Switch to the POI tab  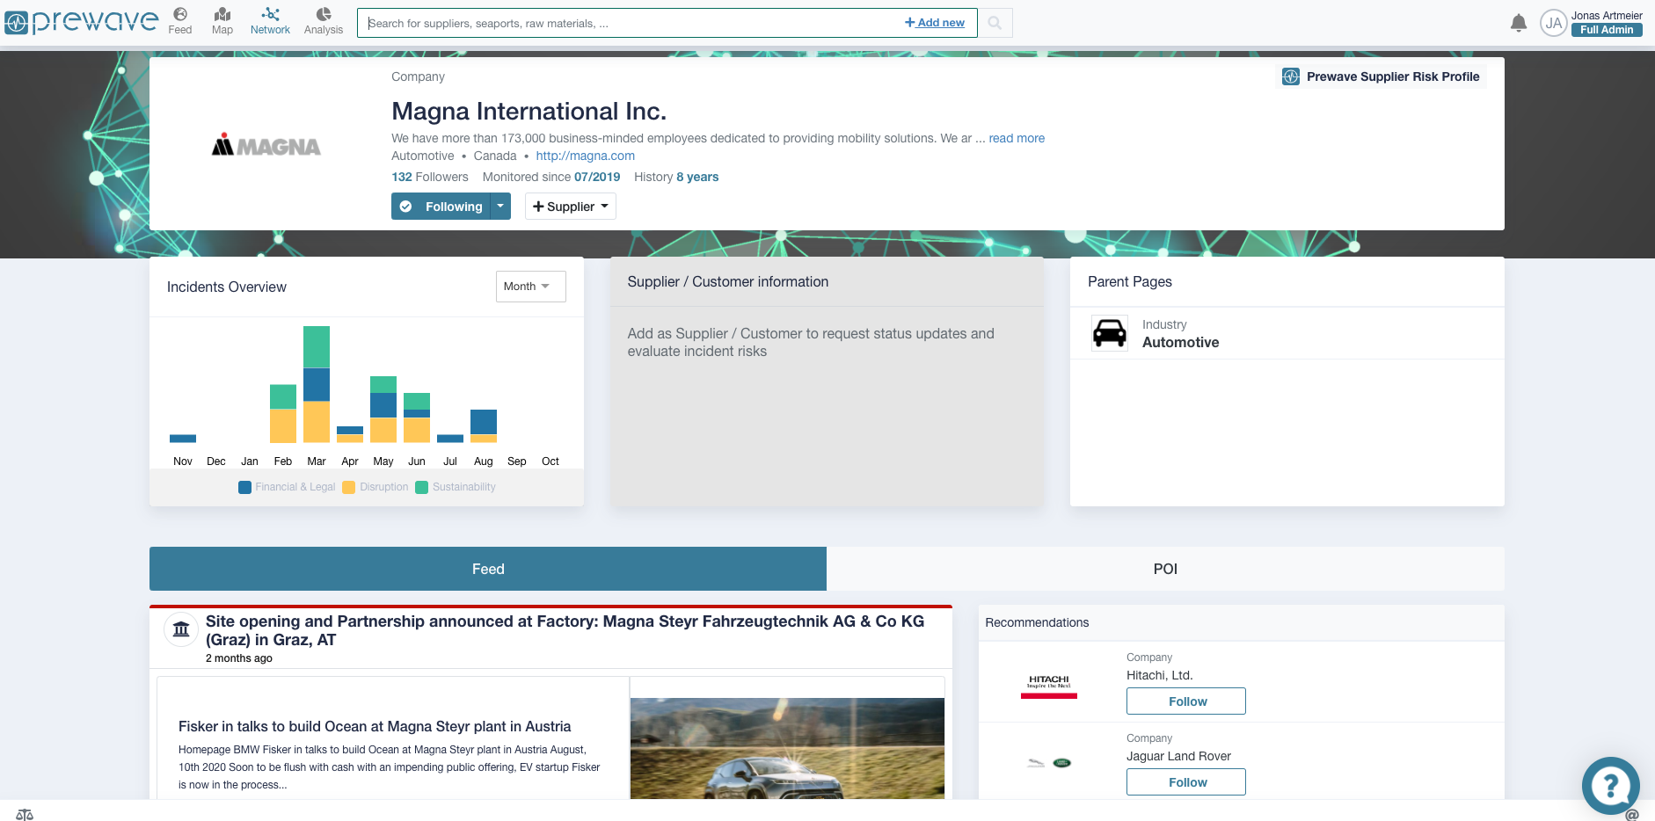tap(1165, 569)
